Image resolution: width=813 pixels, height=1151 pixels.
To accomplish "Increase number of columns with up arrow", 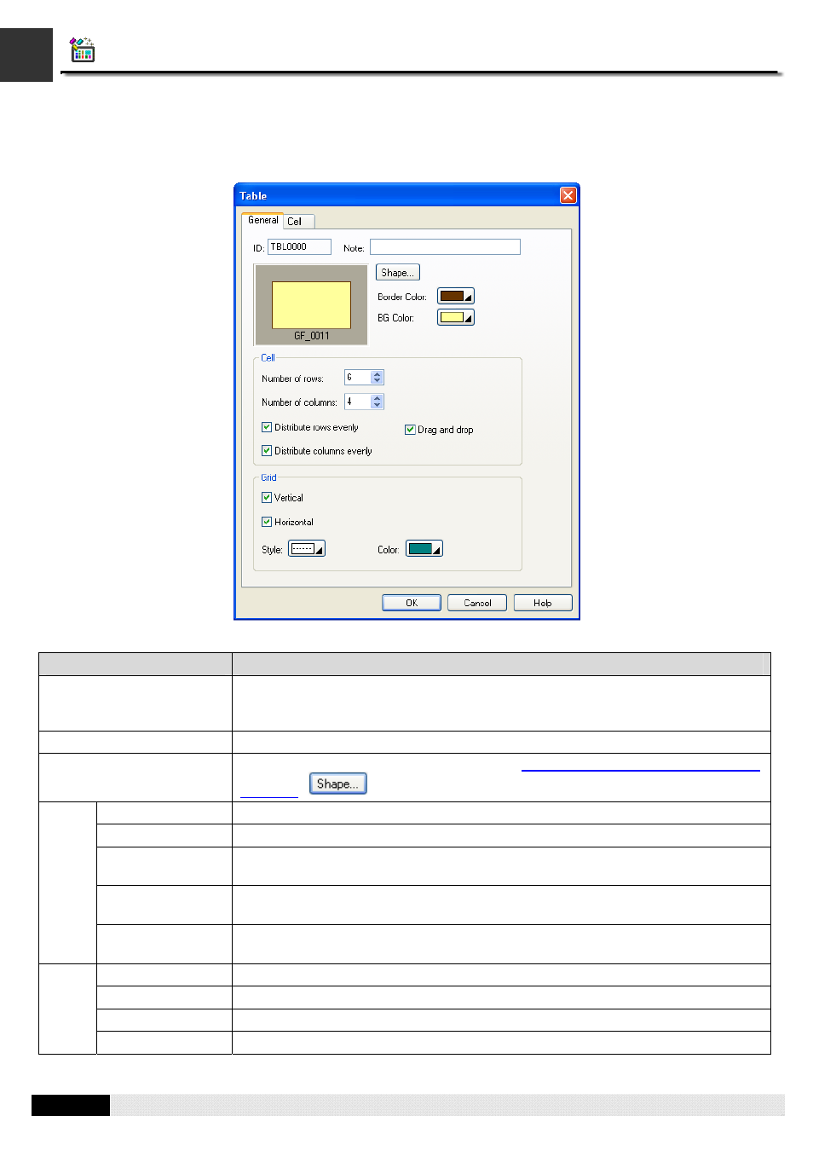I will click(x=378, y=397).
